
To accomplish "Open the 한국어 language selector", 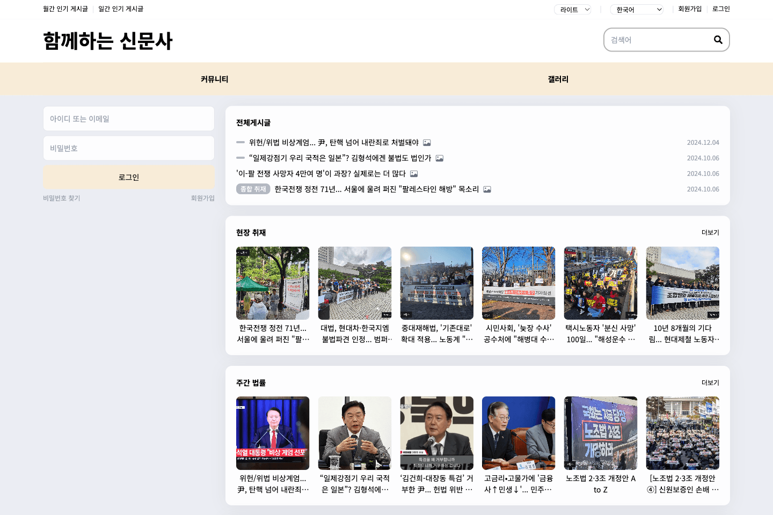I will coord(637,9).
